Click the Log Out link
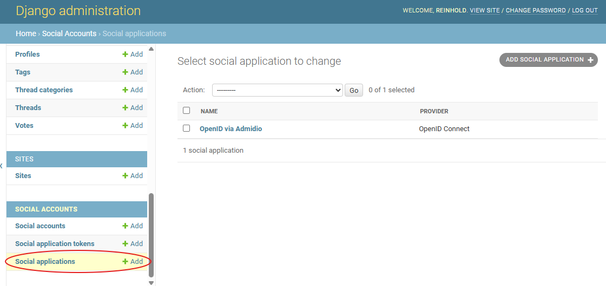The image size is (606, 286). pos(584,11)
